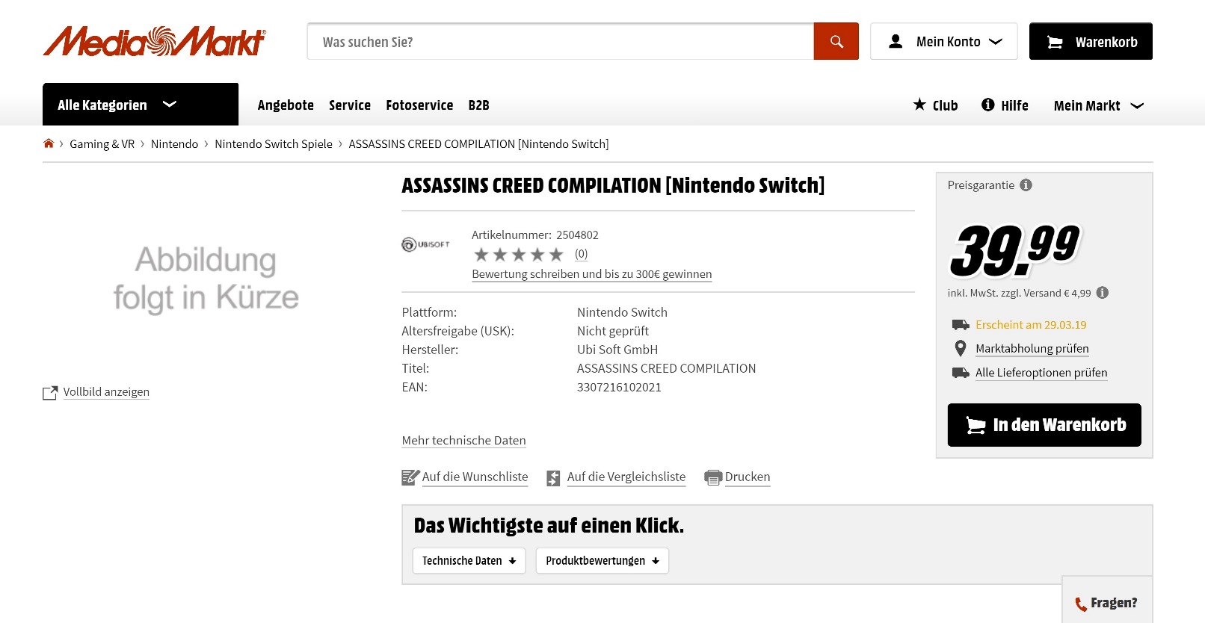
Task: Click the MediaMarkt logo
Action: (x=154, y=42)
